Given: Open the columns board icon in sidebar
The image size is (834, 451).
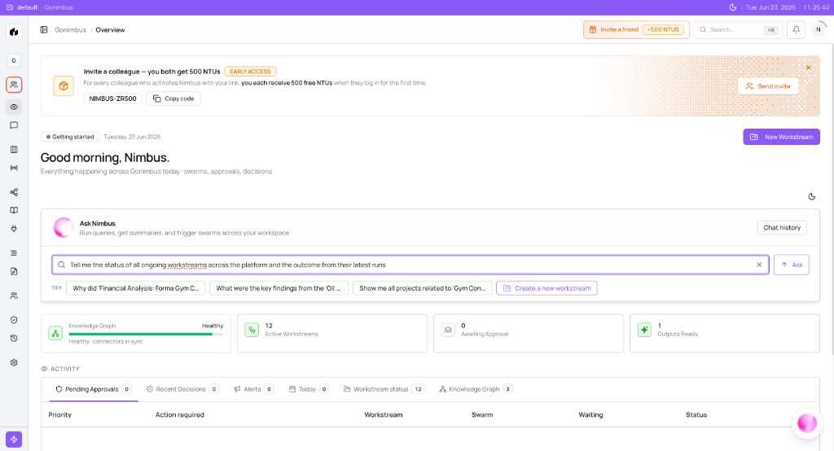Looking at the screenshot, I should pos(14,150).
